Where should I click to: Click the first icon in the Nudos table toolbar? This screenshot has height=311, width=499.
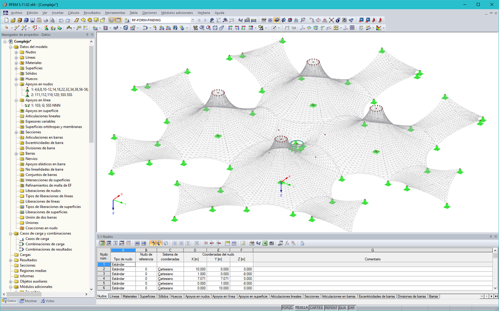[102, 243]
